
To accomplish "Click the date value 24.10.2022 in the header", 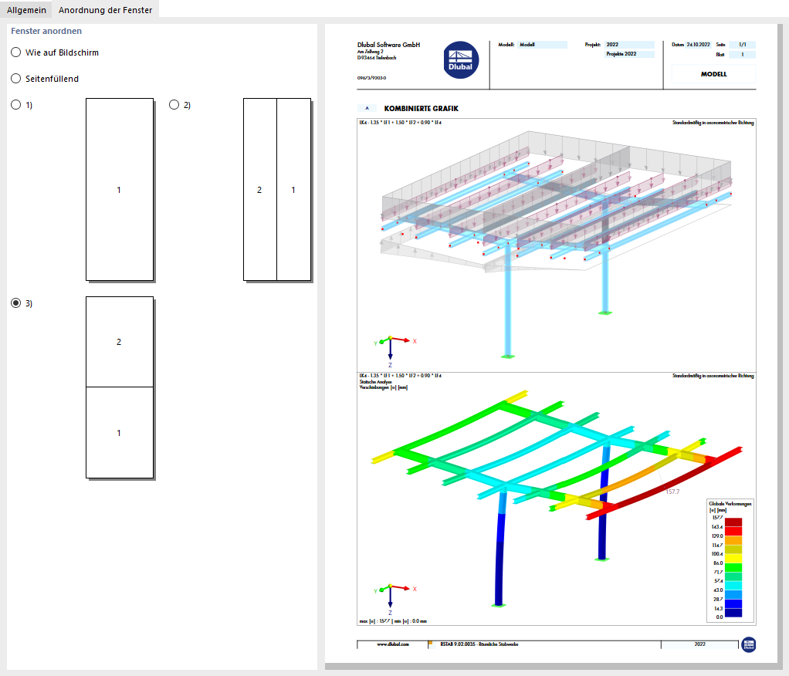I will point(699,45).
